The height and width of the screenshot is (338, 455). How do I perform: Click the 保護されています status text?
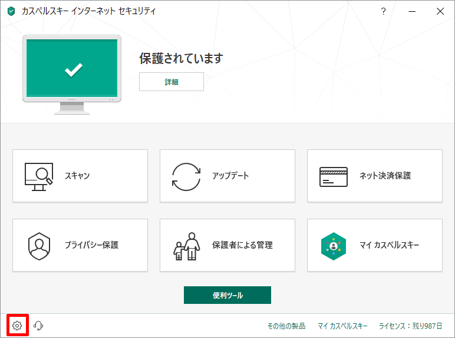click(181, 58)
